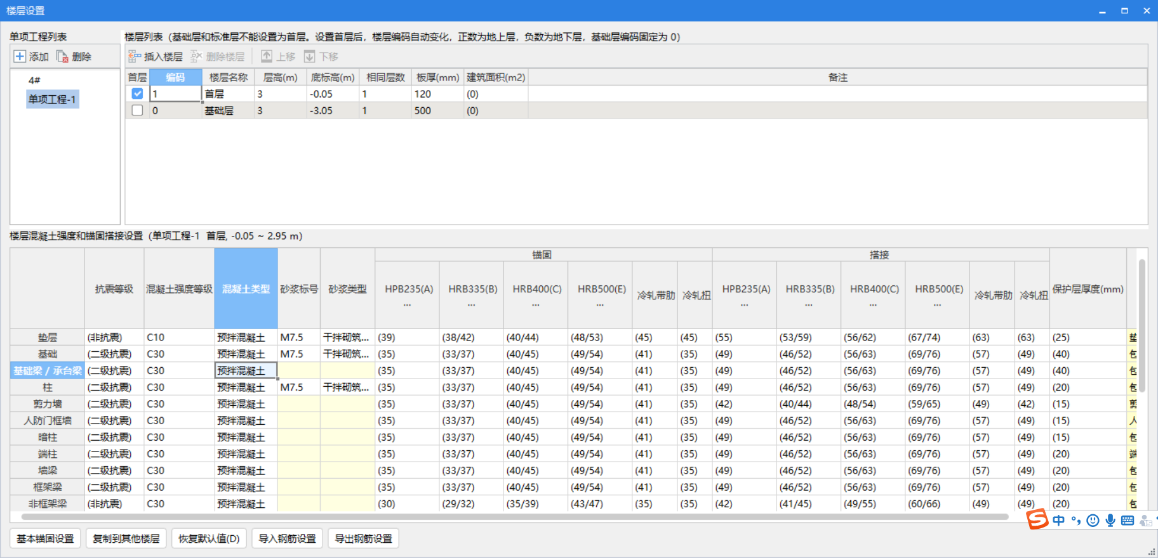Image resolution: width=1158 pixels, height=558 pixels.
Task: Select the 基础梁 / 承台梁 row header
Action: (48, 370)
